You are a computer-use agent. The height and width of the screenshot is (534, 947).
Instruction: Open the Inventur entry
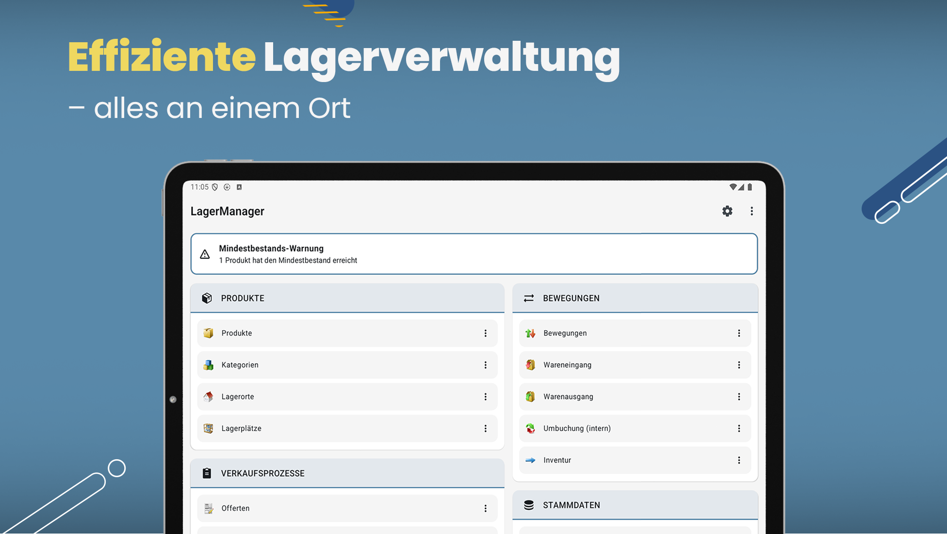pyautogui.click(x=635, y=460)
